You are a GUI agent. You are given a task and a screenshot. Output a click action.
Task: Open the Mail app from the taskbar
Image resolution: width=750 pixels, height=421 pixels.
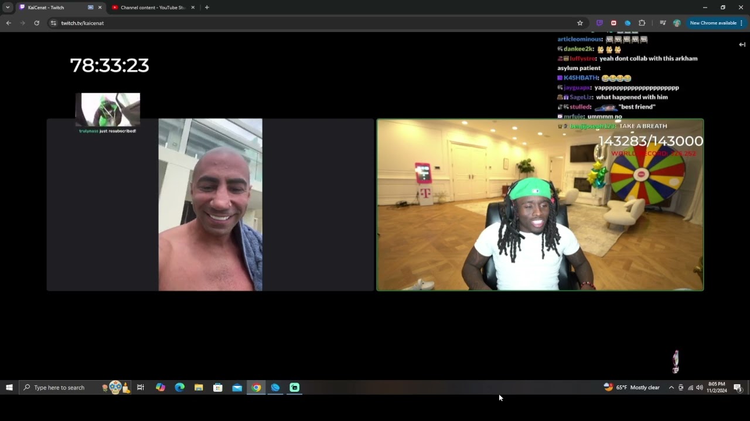click(237, 388)
